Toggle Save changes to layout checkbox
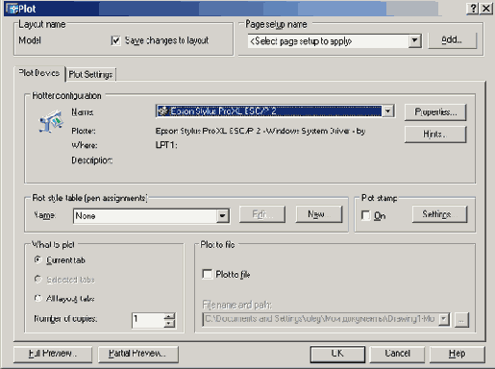The height and width of the screenshot is (369, 495). pos(115,40)
